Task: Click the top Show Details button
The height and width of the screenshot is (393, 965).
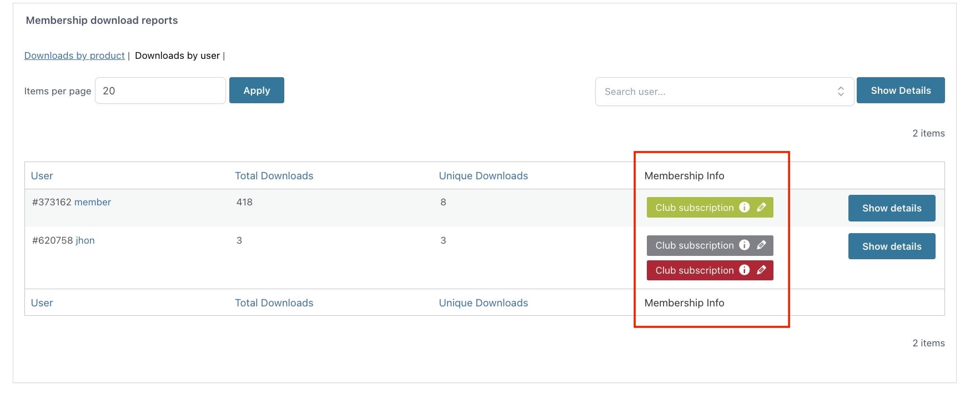Action: pyautogui.click(x=901, y=90)
